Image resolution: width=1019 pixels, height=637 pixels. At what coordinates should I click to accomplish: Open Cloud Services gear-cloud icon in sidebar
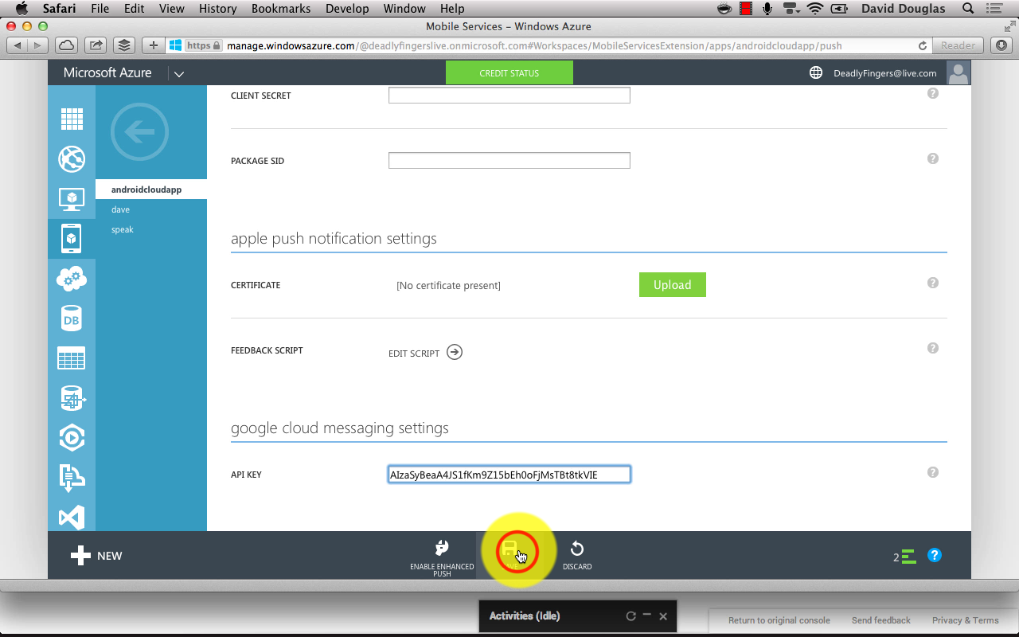[72, 279]
